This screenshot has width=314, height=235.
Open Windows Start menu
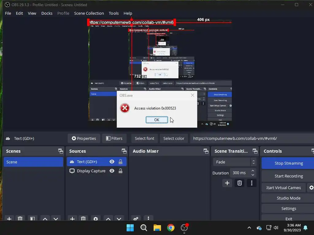tap(130, 228)
